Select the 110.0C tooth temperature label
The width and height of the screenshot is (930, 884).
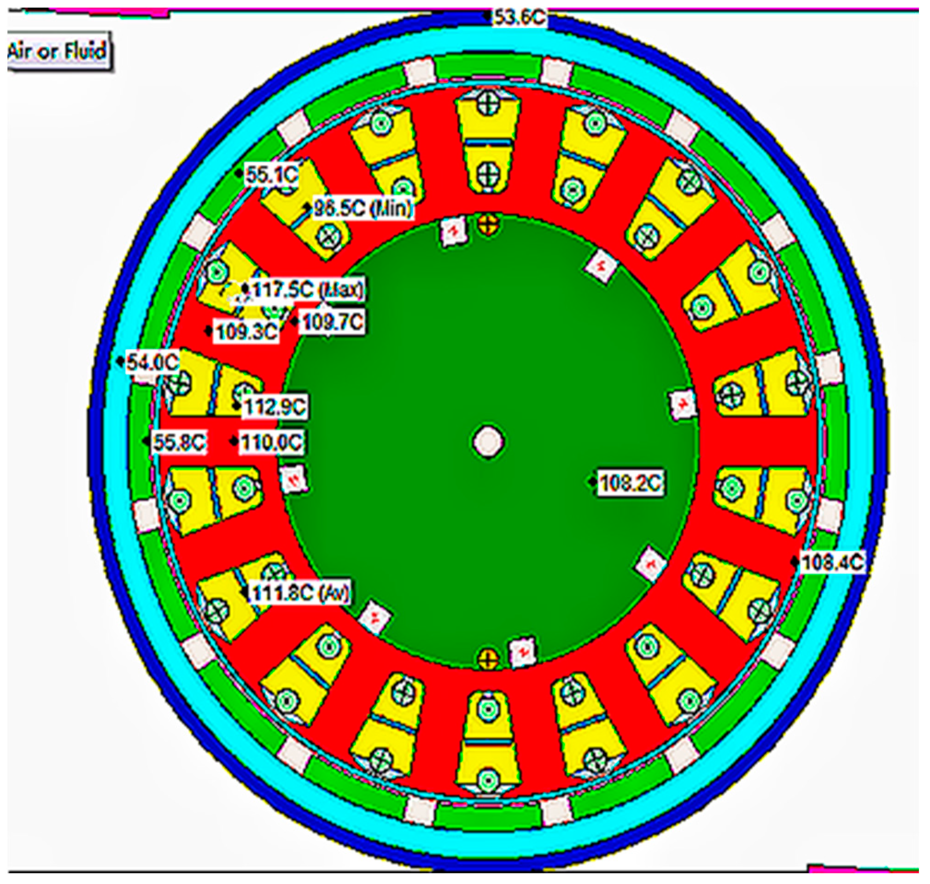click(x=271, y=442)
